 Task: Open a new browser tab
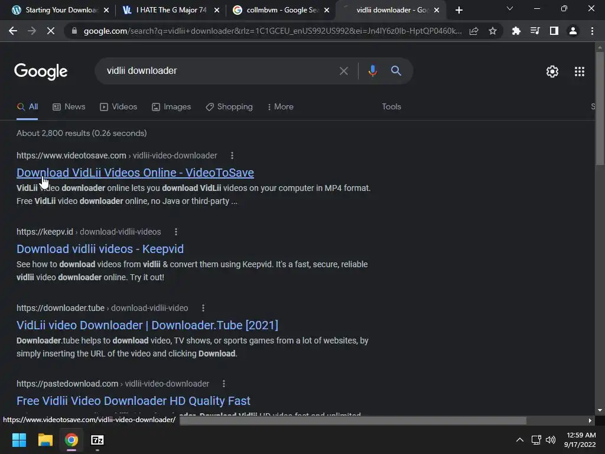tap(458, 10)
